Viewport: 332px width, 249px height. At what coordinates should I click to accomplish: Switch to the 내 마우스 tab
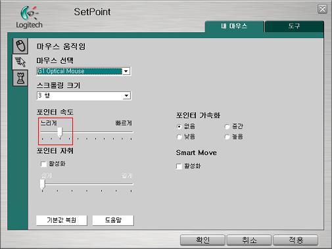coord(234,26)
